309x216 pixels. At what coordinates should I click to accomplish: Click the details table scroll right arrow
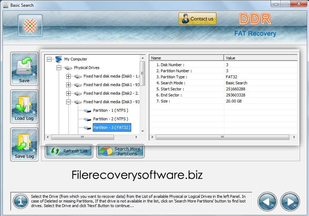point(294,137)
